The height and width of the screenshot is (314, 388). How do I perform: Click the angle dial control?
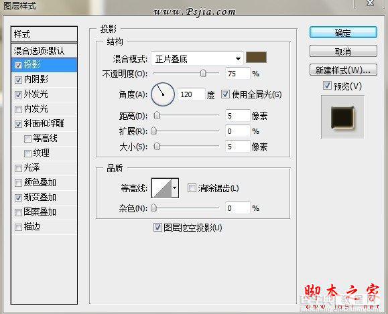163,94
